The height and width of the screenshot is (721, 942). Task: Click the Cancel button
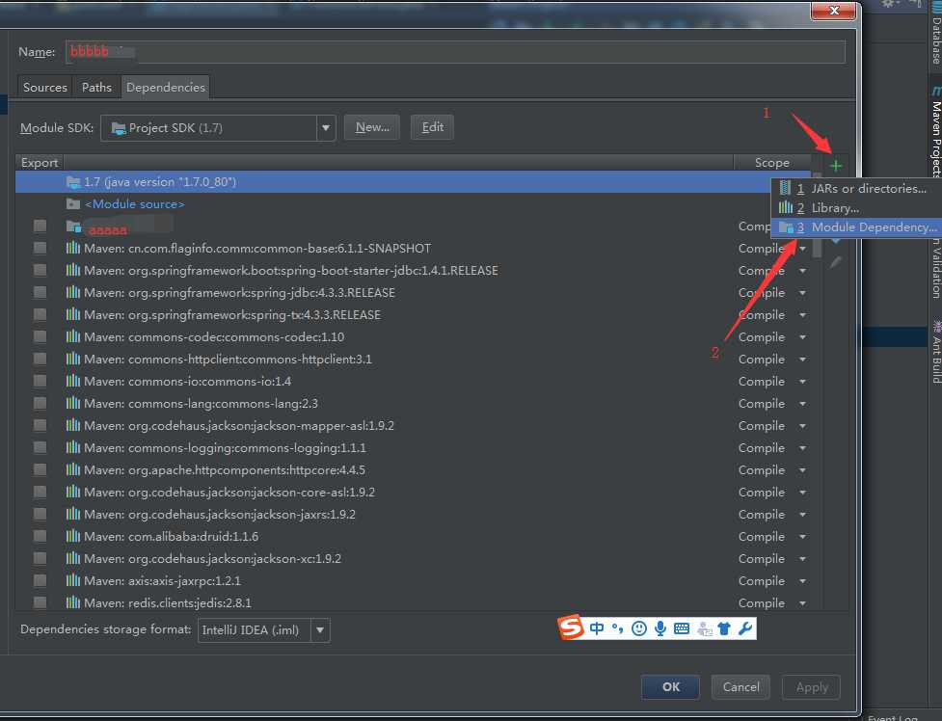pyautogui.click(x=740, y=686)
